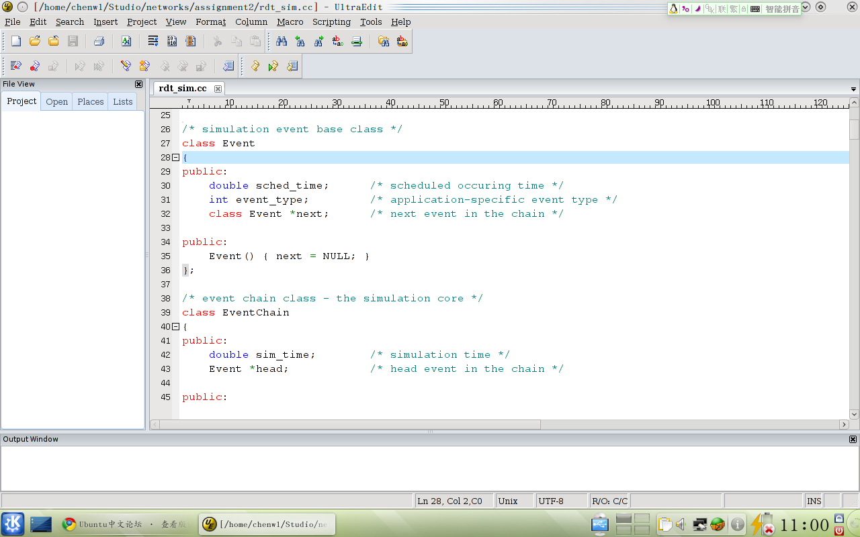This screenshot has height=537, width=860.
Task: Click the yellow script scroll icon
Action: 255,66
